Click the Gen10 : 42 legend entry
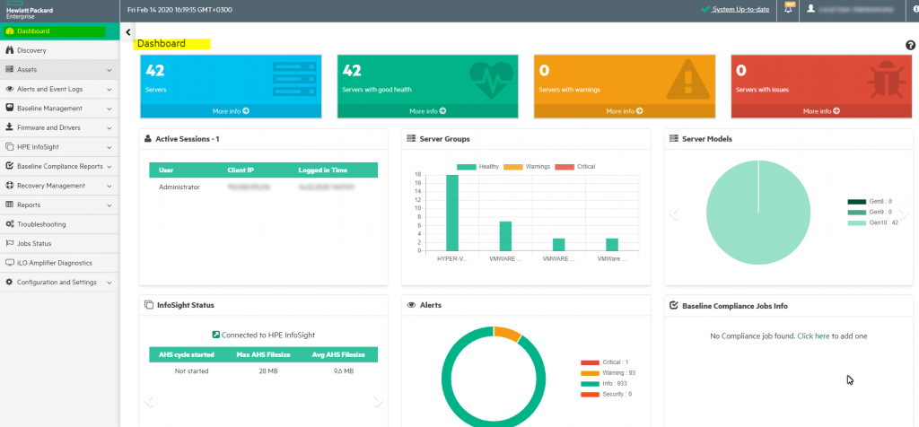 coord(873,222)
